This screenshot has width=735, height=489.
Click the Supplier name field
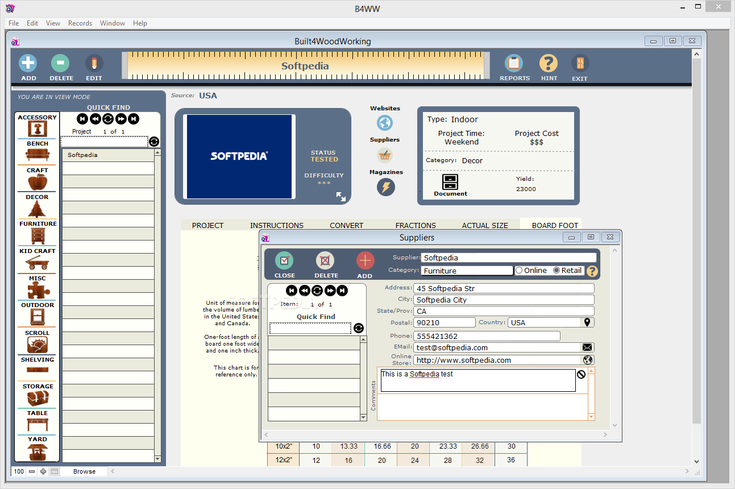pos(509,258)
